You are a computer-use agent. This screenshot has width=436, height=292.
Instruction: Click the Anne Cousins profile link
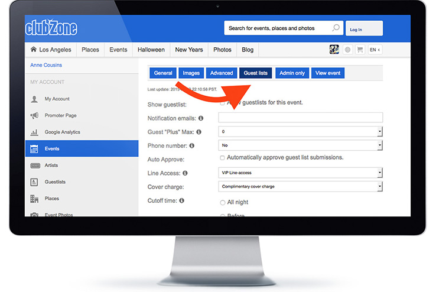click(46, 65)
